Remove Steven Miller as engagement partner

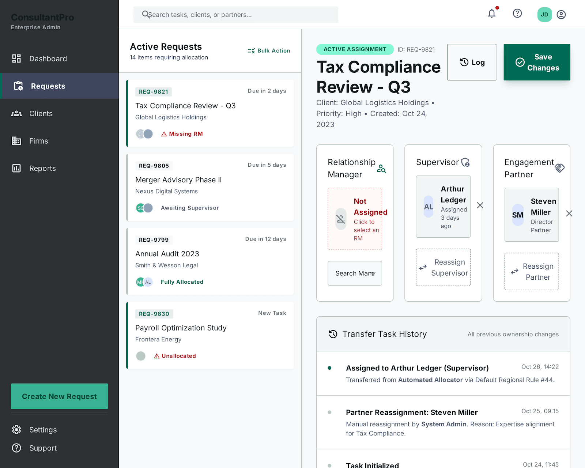[x=569, y=214]
